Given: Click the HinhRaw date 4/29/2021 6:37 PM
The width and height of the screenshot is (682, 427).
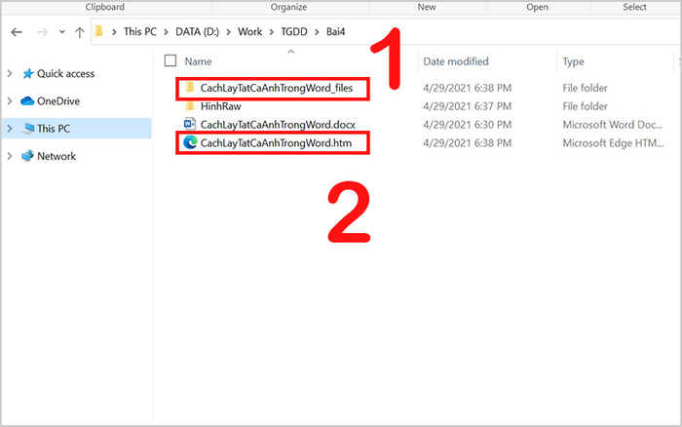Looking at the screenshot, I should pyautogui.click(x=467, y=106).
